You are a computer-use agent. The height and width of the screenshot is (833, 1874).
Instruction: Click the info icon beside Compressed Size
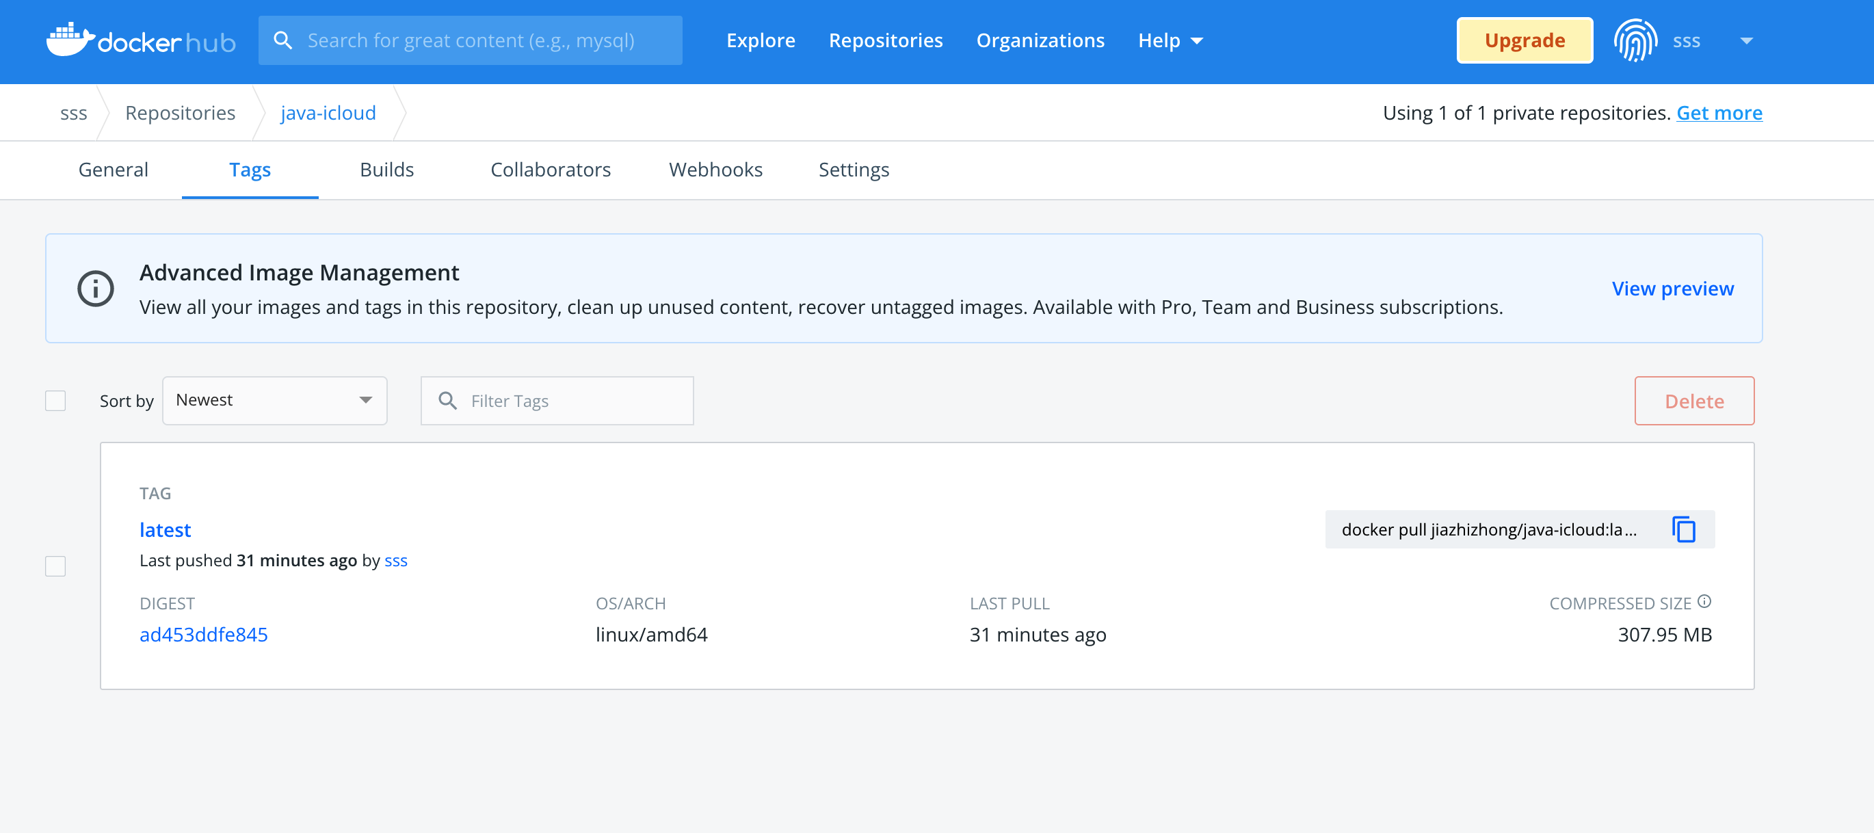coord(1704,602)
